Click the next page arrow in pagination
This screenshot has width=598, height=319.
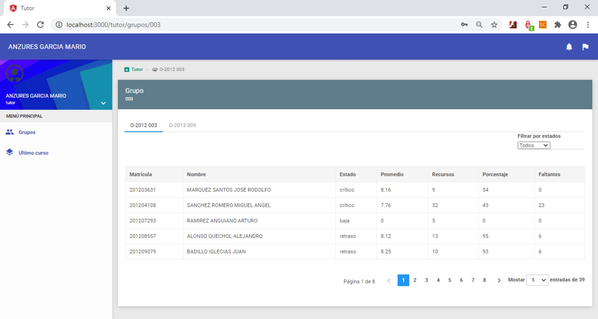[499, 280]
